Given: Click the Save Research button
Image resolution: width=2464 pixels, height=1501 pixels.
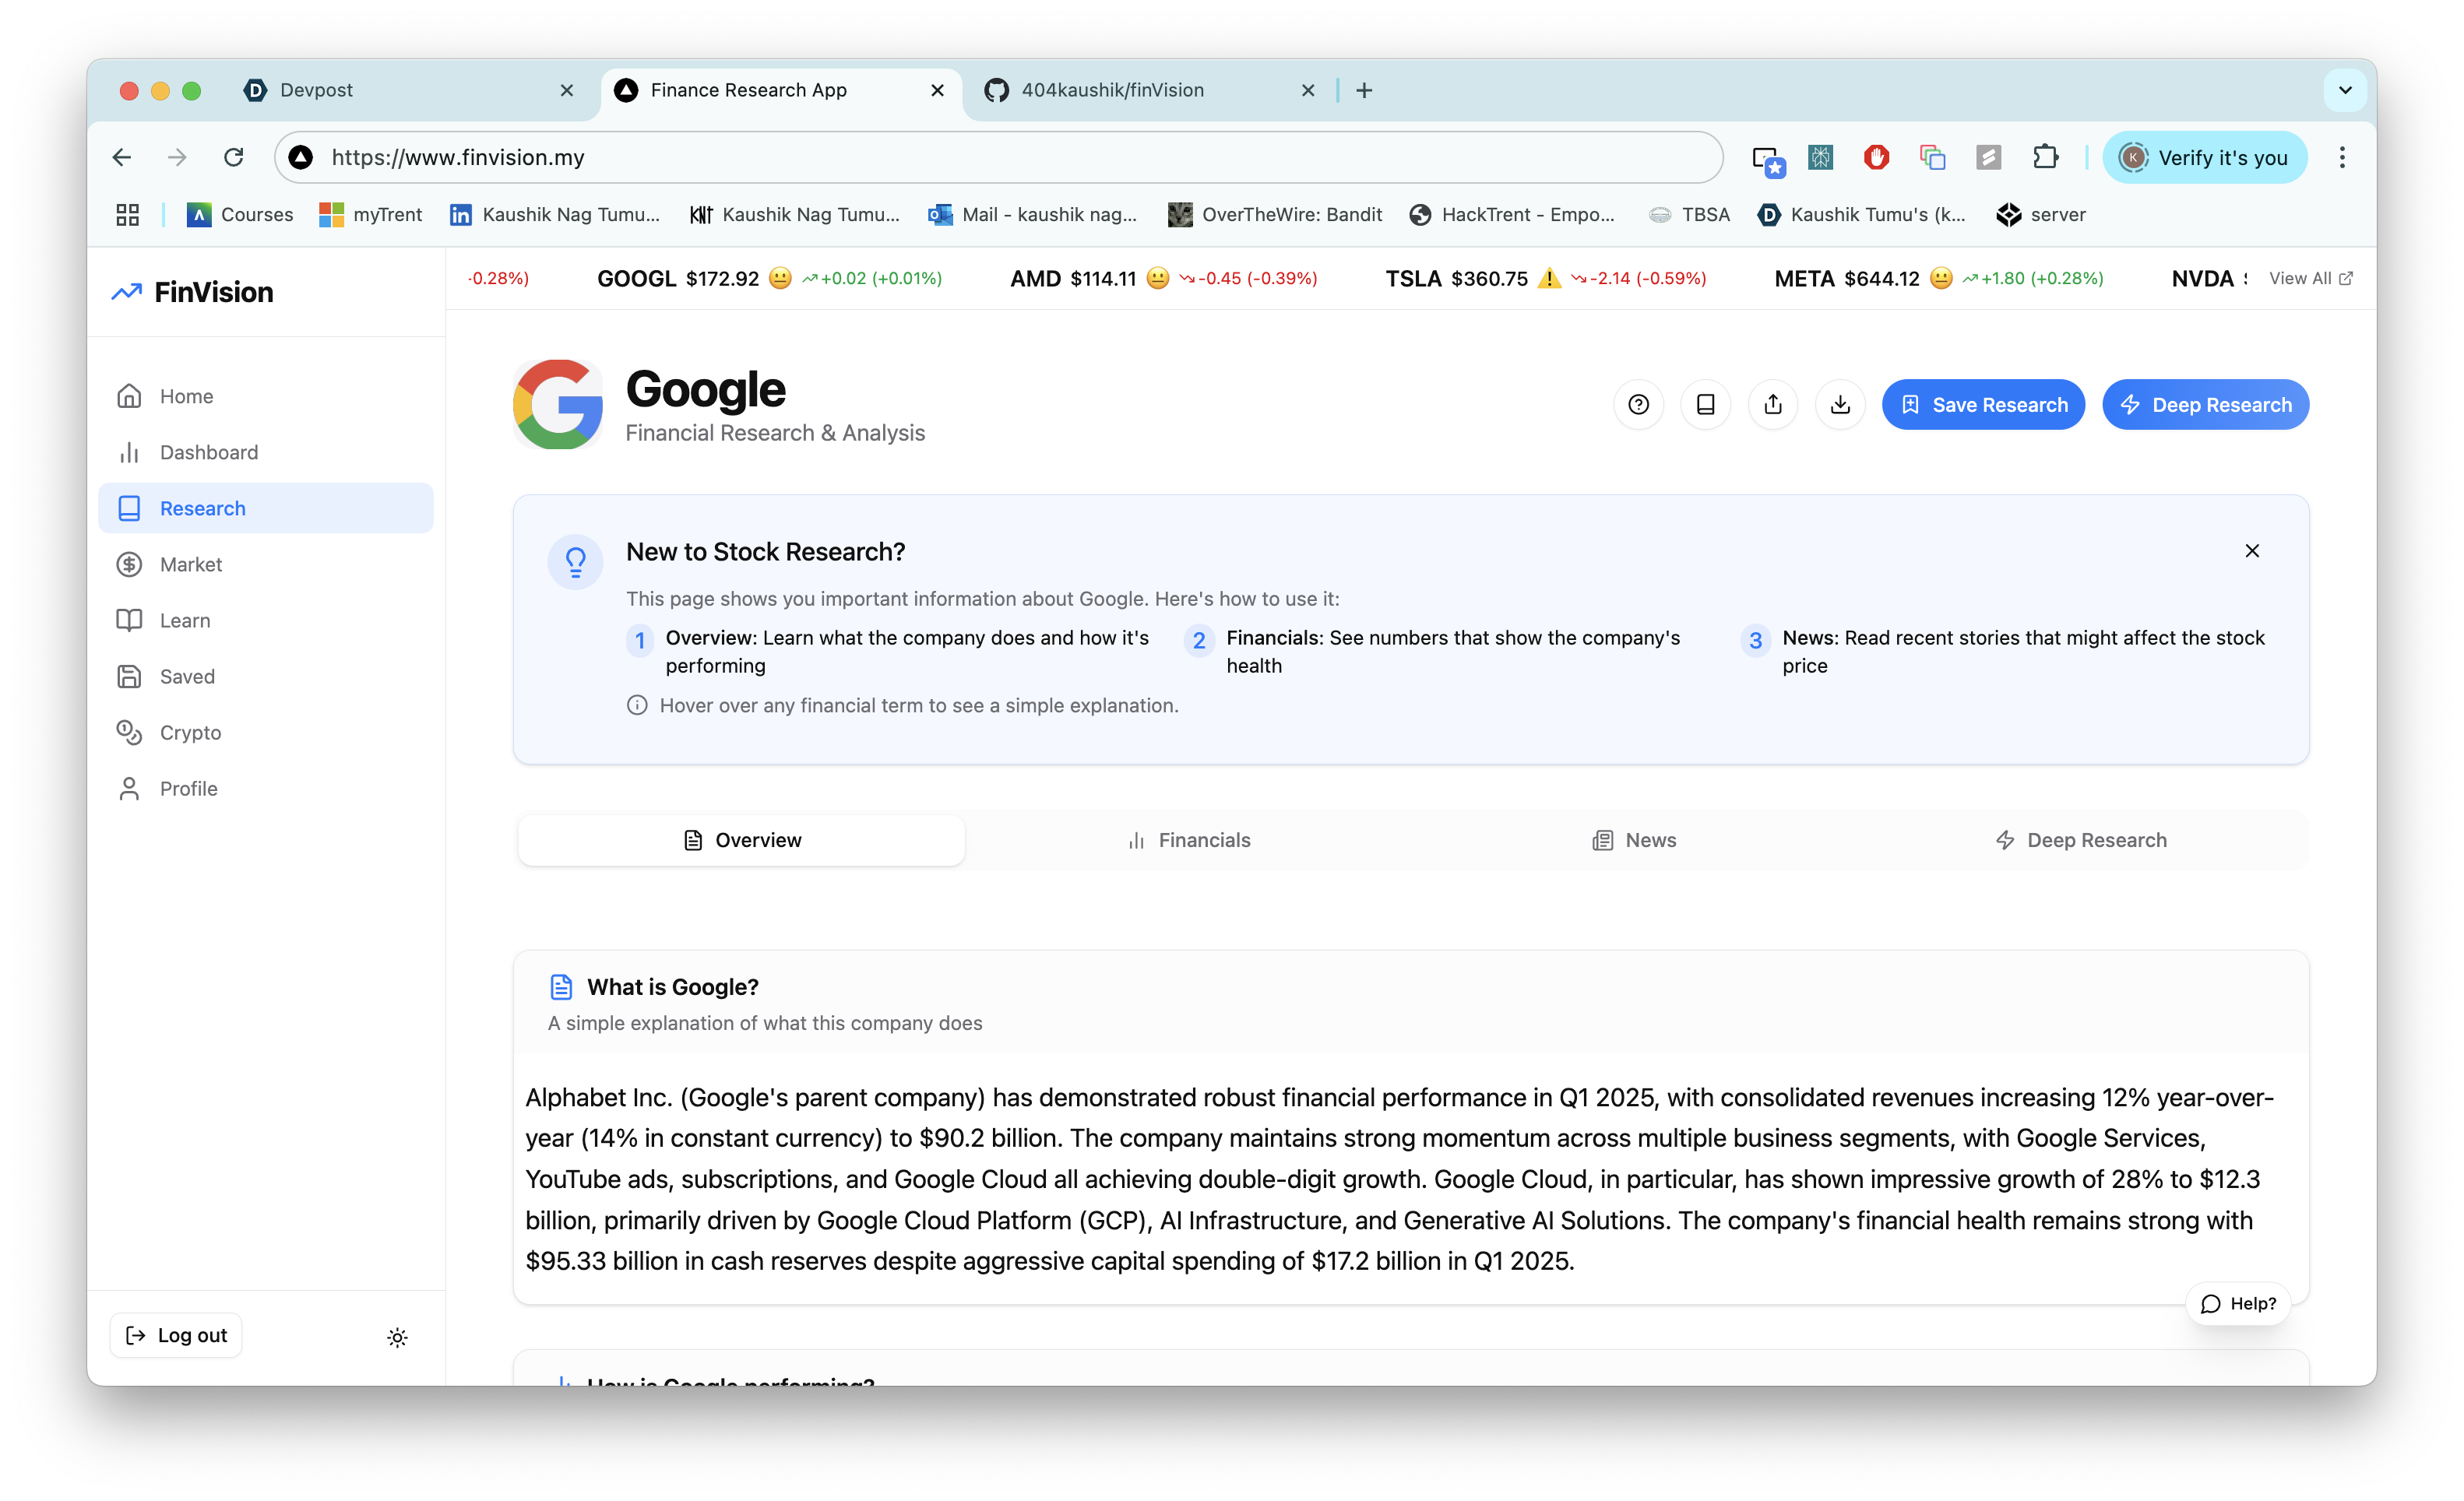Looking at the screenshot, I should (x=1983, y=404).
